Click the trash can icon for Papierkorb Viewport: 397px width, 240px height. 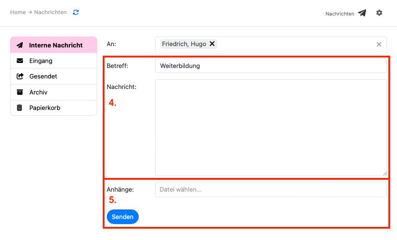coord(20,108)
